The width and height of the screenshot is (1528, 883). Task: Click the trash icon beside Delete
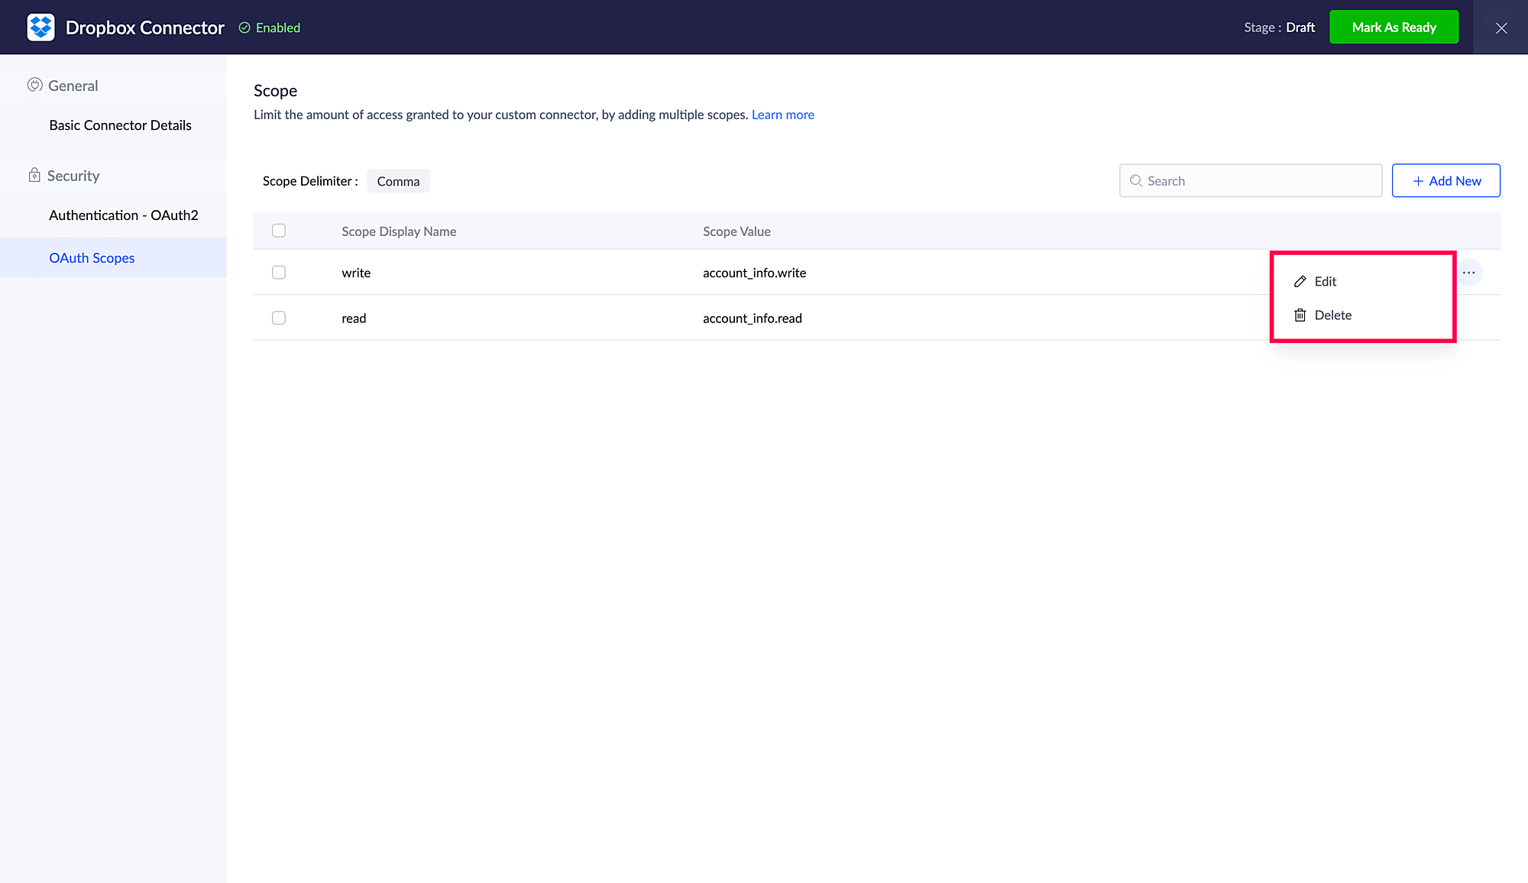click(1300, 315)
